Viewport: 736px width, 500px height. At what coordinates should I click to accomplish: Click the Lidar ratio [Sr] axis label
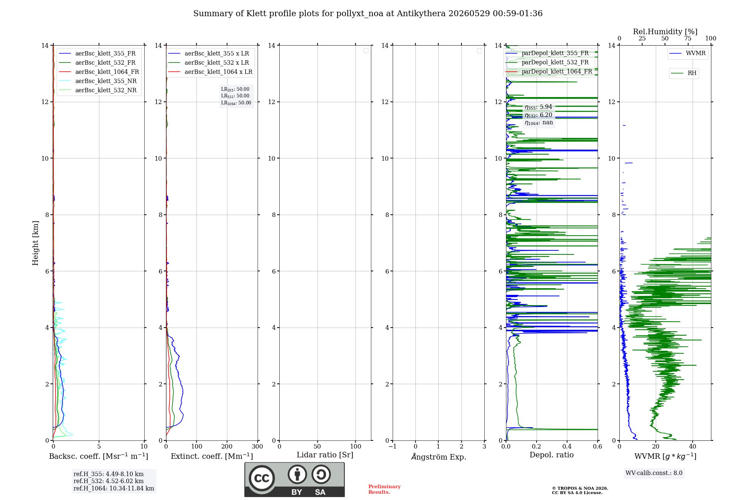tap(325, 455)
